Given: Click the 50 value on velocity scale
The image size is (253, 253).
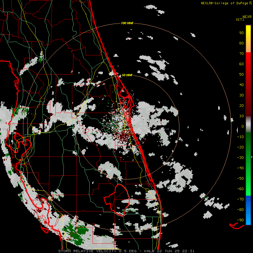Looking at the screenshot, I should (241, 74).
